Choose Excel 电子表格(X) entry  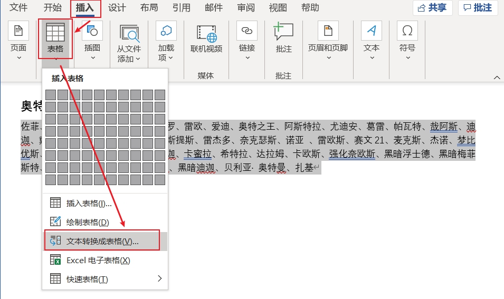(x=105, y=260)
